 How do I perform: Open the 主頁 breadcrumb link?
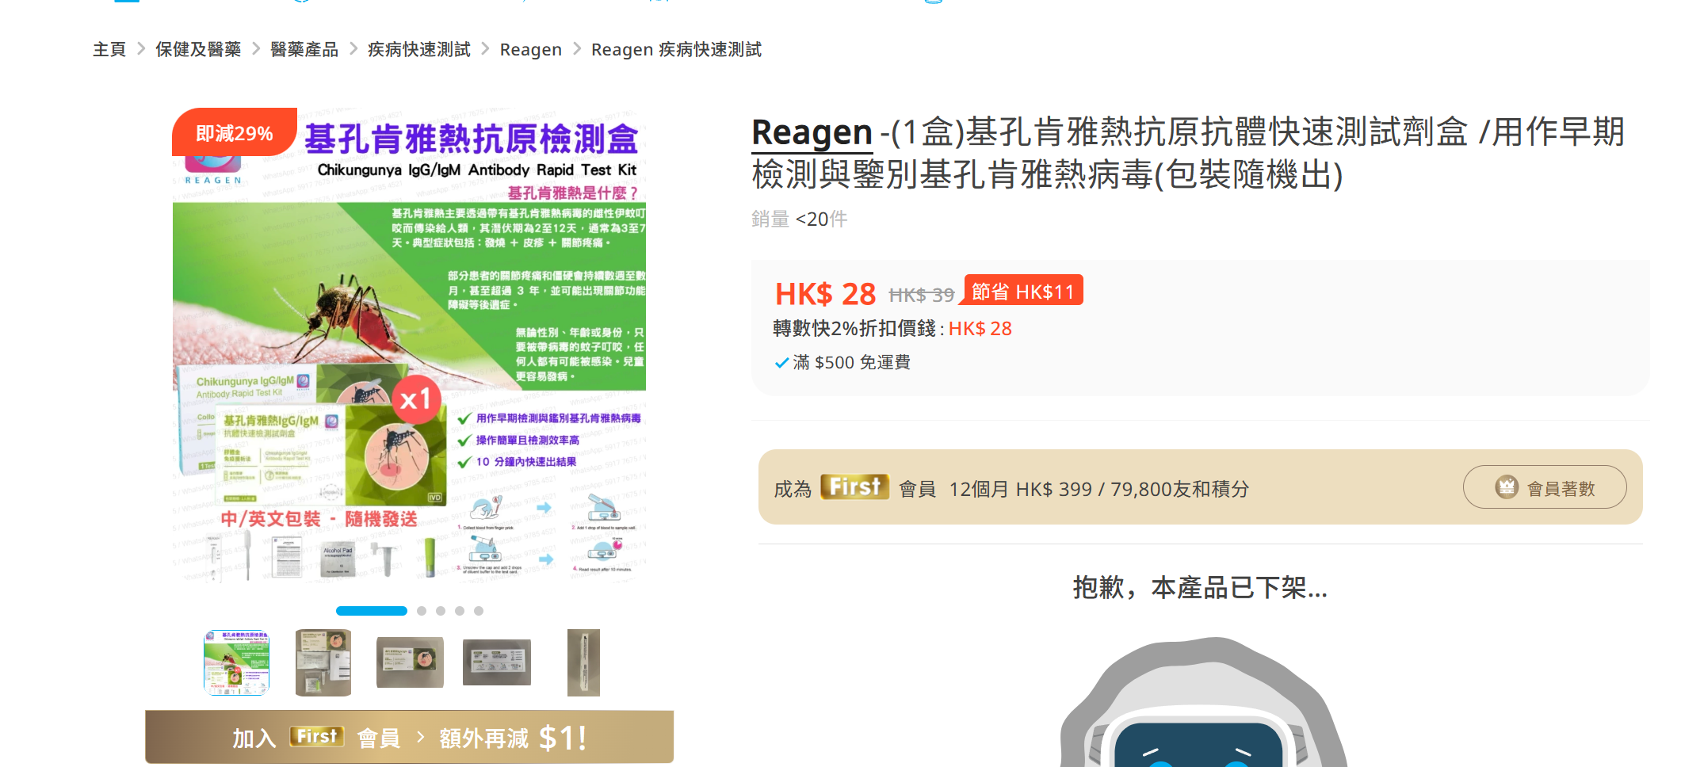click(x=109, y=48)
